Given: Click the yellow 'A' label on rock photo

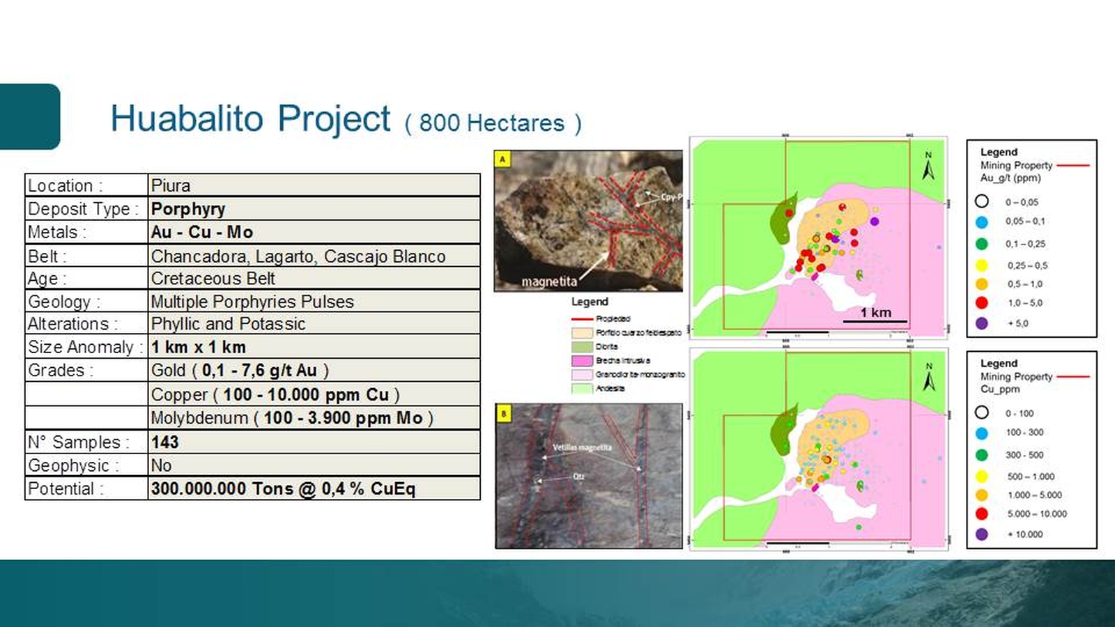Looking at the screenshot, I should coord(502,160).
